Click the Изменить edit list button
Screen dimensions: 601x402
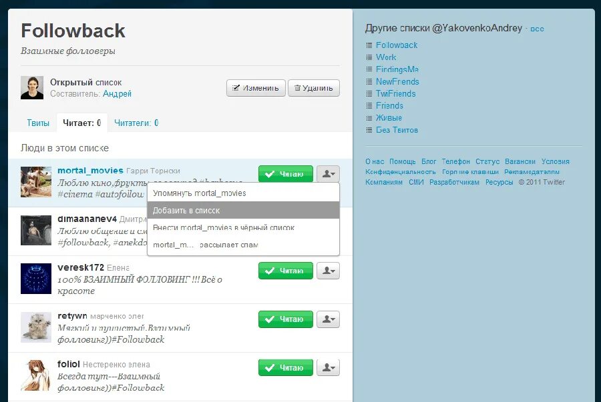tap(256, 88)
